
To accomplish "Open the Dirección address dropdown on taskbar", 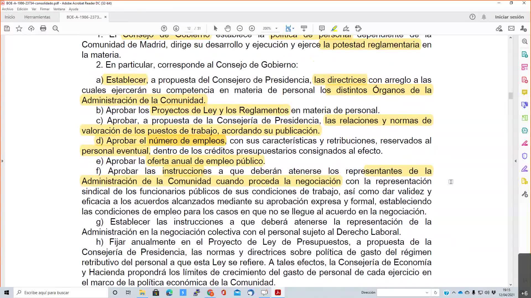I will (x=427, y=292).
